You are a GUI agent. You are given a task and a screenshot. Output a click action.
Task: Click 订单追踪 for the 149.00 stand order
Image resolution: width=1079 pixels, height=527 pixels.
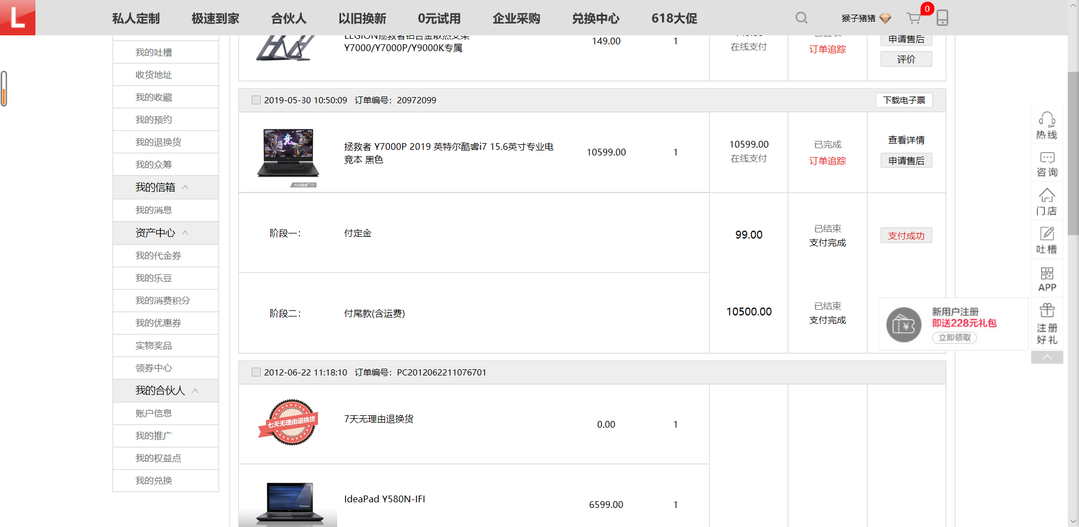click(827, 49)
